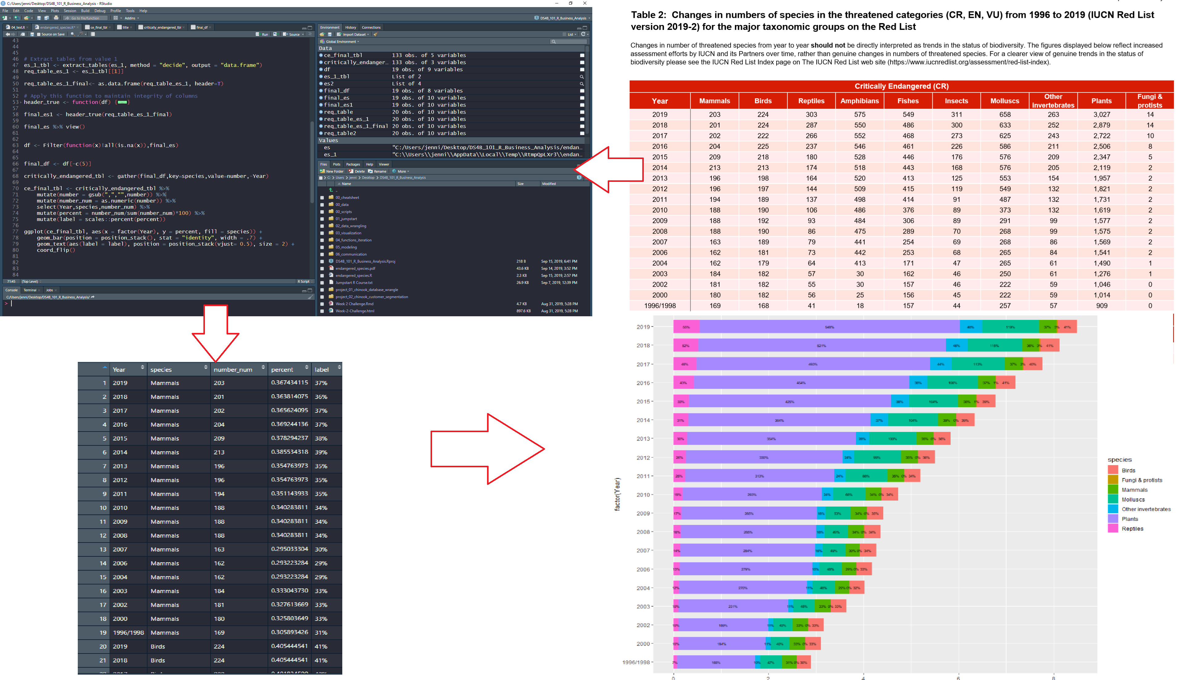Open the 02_data_wrangling folder link
Viewport: 1183px width, 680px height.
tap(351, 226)
